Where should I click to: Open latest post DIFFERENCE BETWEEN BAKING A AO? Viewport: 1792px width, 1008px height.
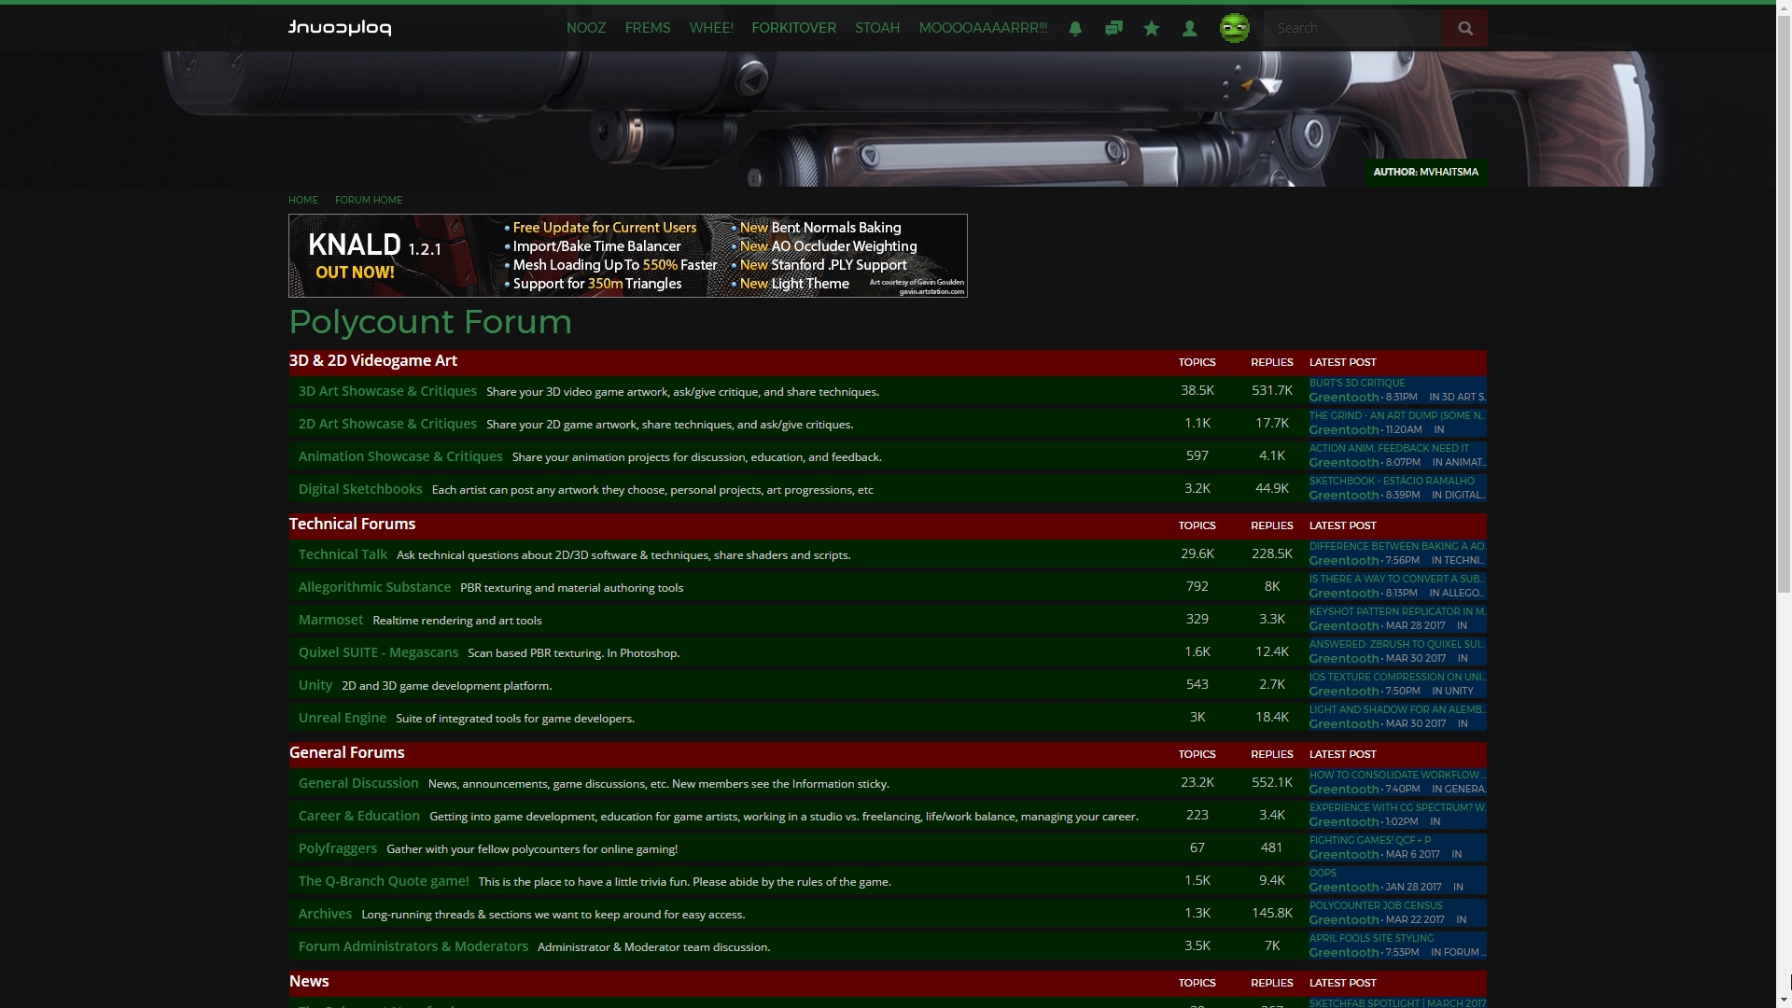(1397, 547)
